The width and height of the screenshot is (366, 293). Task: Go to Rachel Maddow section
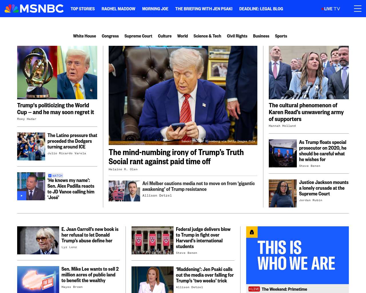click(x=118, y=9)
